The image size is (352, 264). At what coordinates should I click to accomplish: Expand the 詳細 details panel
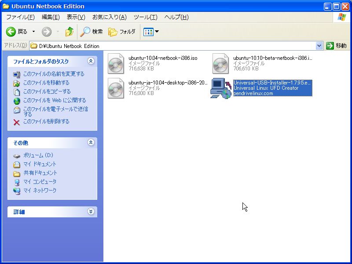tap(91, 212)
